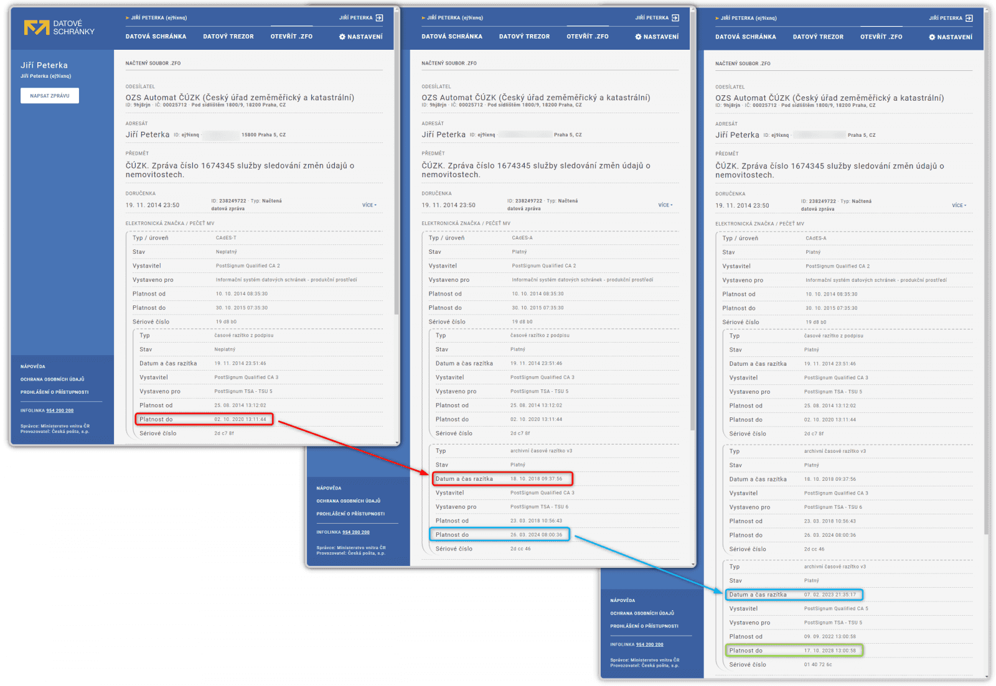Expand the VÍCE details in the middle window
The height and width of the screenshot is (686, 996).
click(x=665, y=205)
